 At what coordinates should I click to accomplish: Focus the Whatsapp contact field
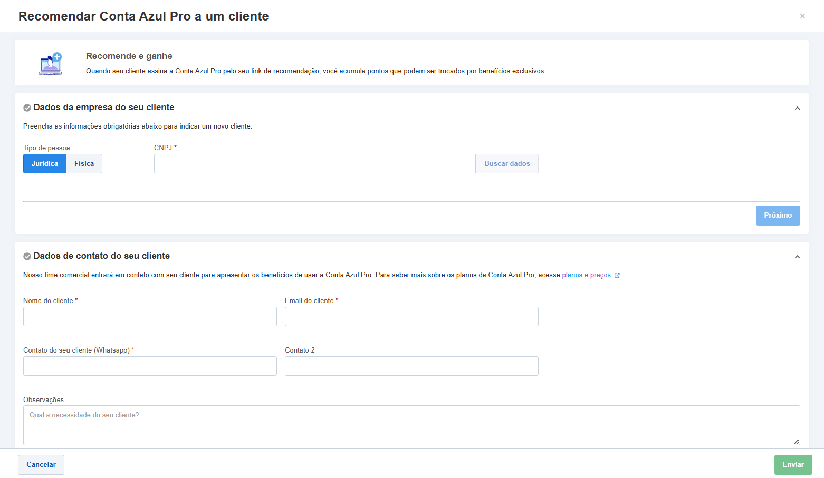click(x=150, y=366)
